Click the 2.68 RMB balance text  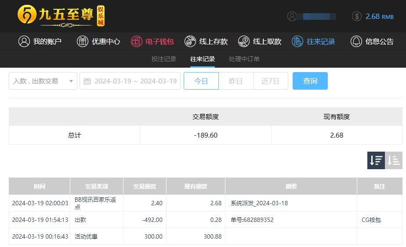[x=380, y=17]
